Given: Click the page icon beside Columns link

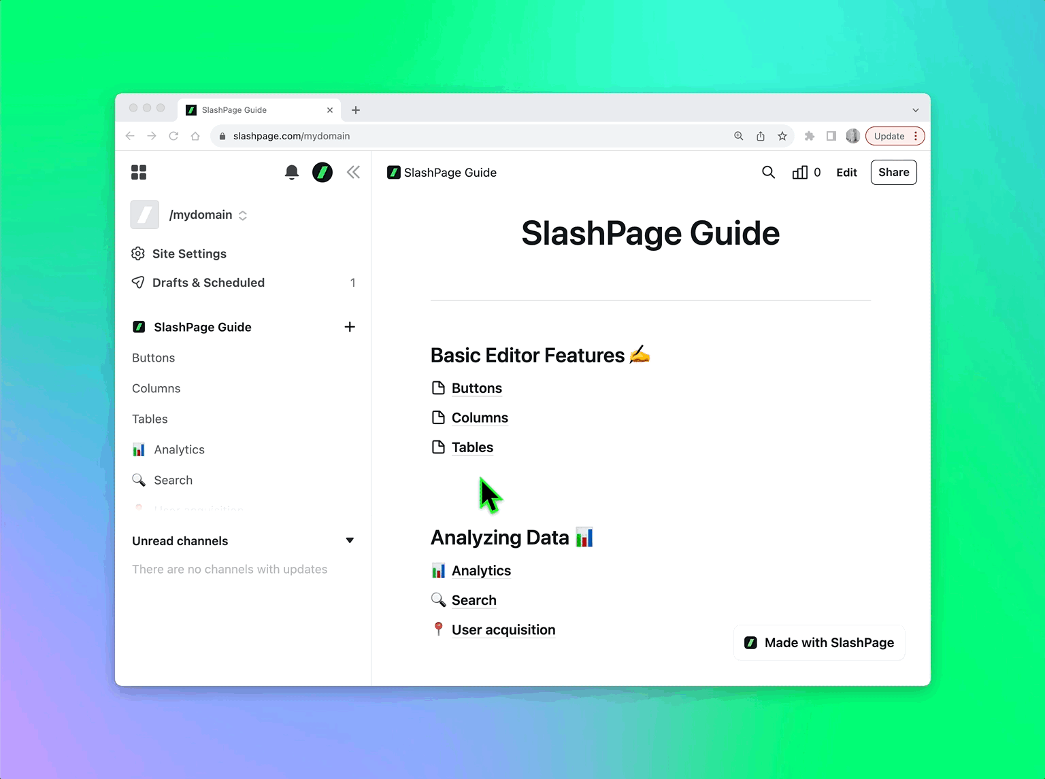Looking at the screenshot, I should point(439,417).
